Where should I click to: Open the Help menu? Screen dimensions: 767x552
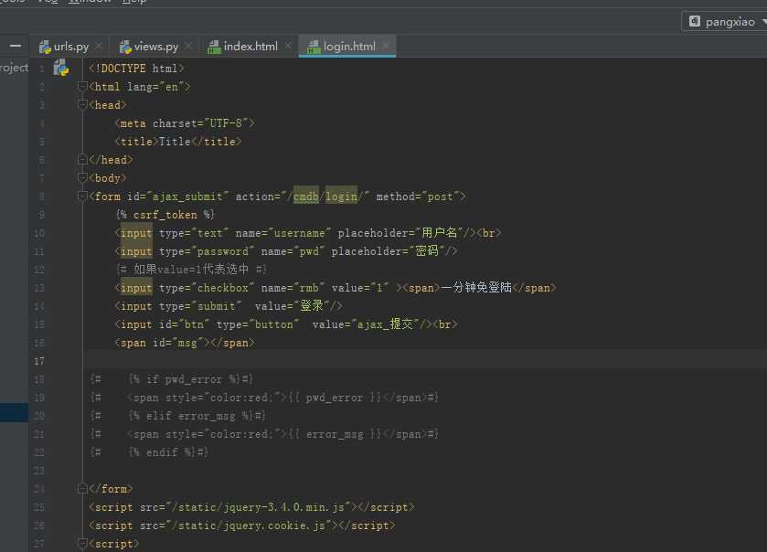pos(134,2)
